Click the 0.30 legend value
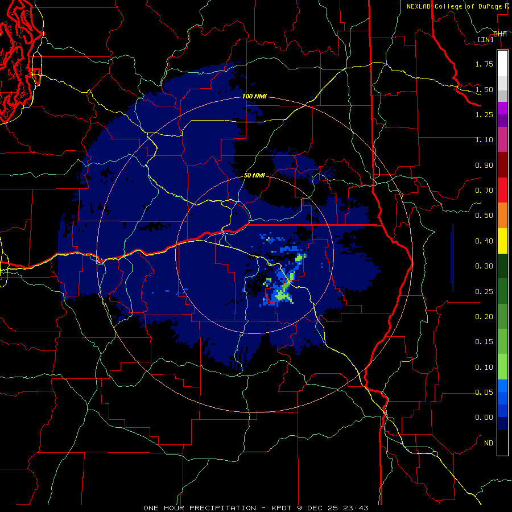Screen dimensions: 512x512 tap(484, 266)
